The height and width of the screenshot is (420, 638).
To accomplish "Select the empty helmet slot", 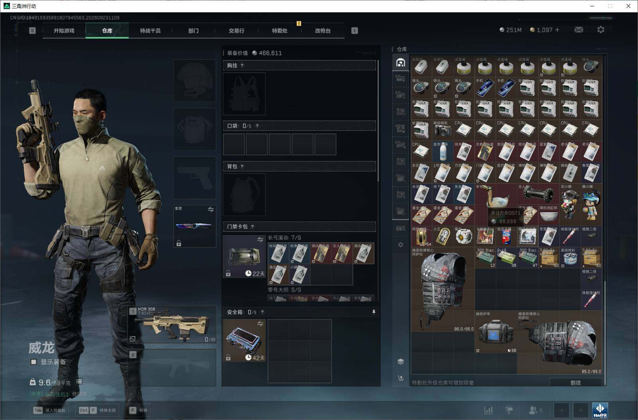I will pos(195,80).
